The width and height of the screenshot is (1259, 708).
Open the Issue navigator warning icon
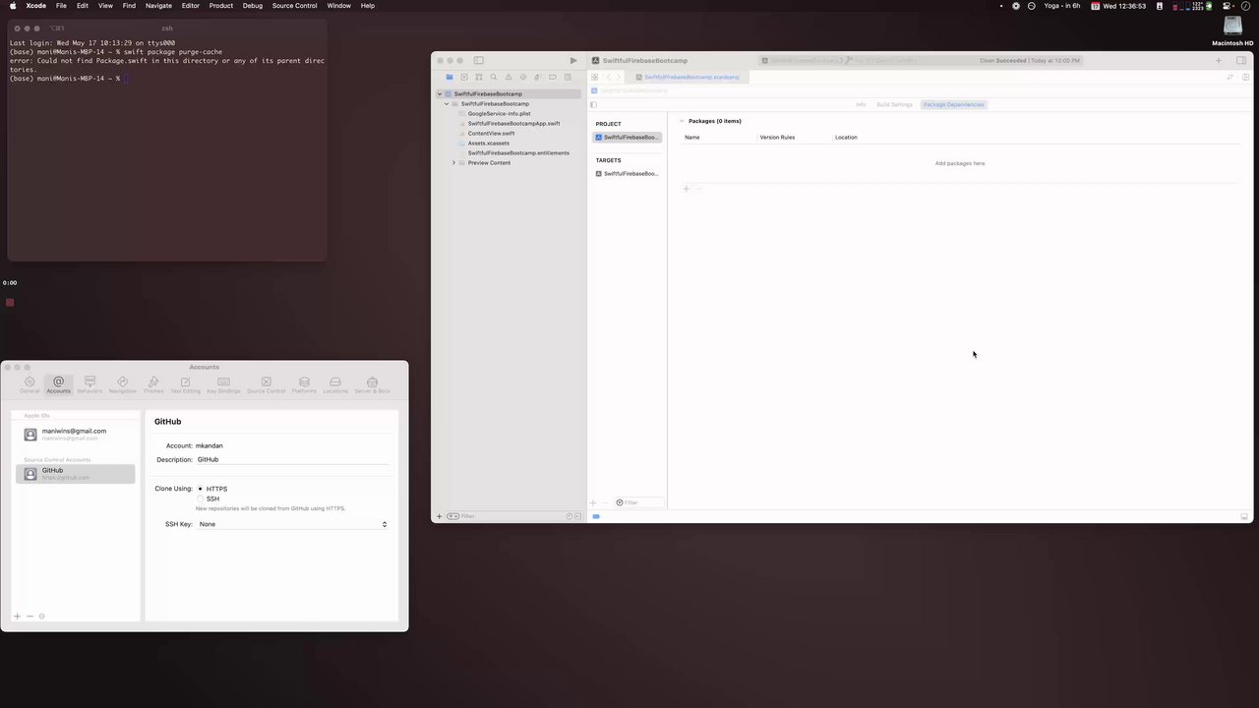pyautogui.click(x=509, y=77)
